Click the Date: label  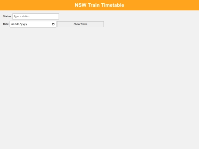(x=6, y=24)
